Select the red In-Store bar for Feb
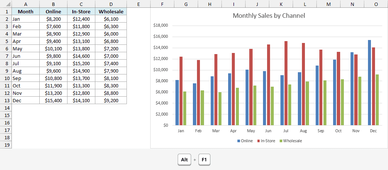 (198, 93)
